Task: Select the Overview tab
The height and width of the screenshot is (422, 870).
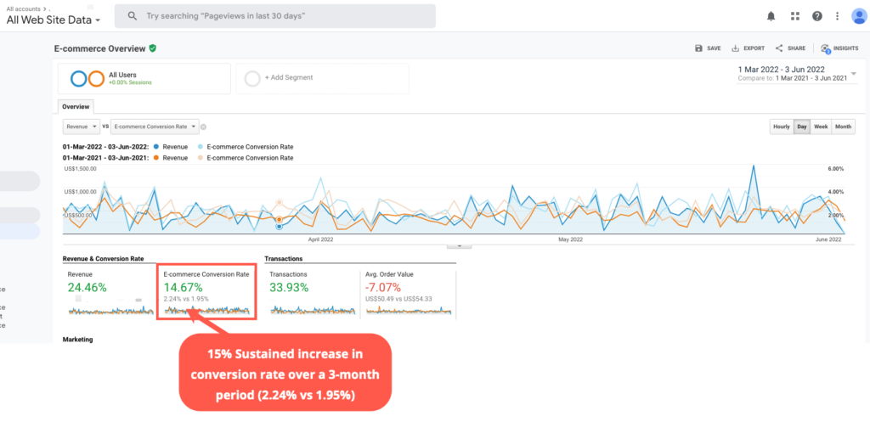Action: [76, 107]
